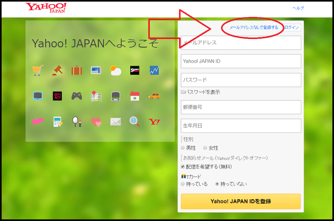Click Yahoo! JAPAN IDを登録 button
Viewport: 334px width, 221px height.
[241, 201]
